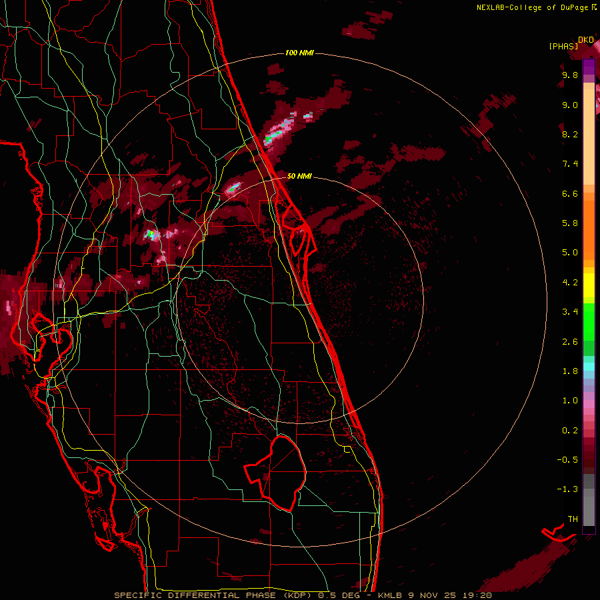
Task: Pick the bright green segment of color bar
Action: click(x=589, y=321)
